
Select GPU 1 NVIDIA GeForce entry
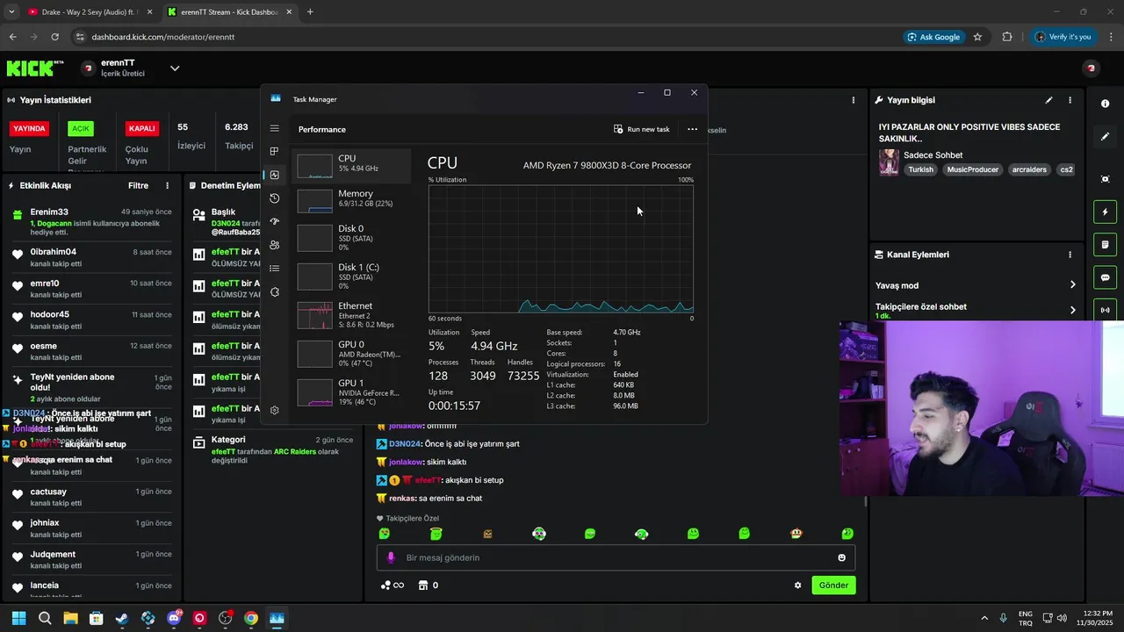(x=352, y=392)
